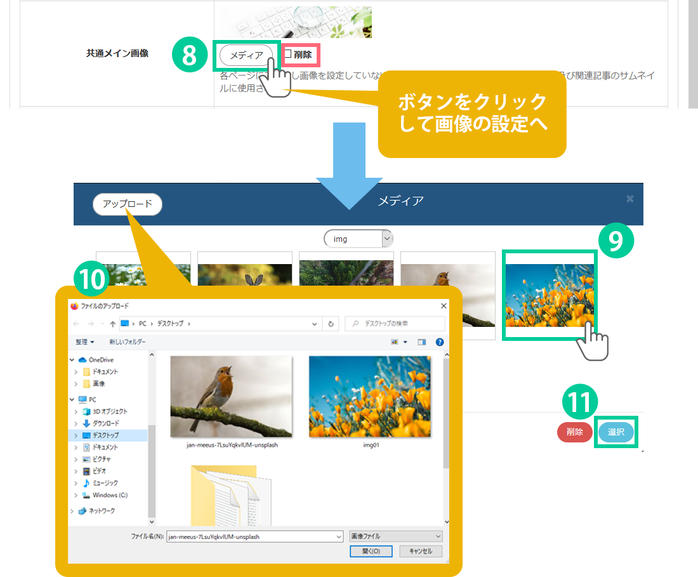This screenshot has height=577, width=698.
Task: Click the メディア button
Action: point(246,55)
